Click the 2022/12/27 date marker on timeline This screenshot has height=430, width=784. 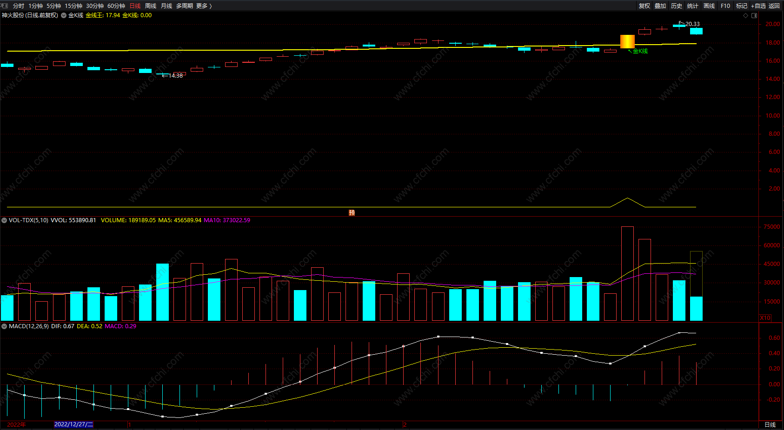[x=73, y=424]
